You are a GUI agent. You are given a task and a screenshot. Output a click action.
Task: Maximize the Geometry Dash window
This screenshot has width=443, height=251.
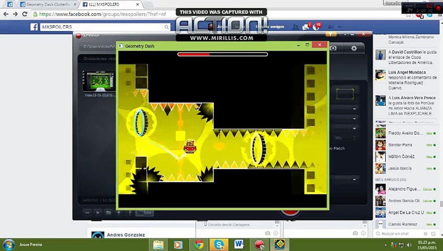[x=307, y=45]
